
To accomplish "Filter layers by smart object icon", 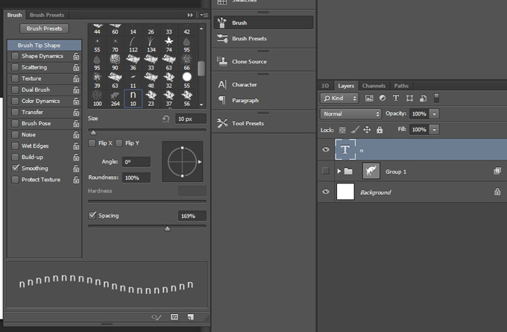I will click(423, 98).
